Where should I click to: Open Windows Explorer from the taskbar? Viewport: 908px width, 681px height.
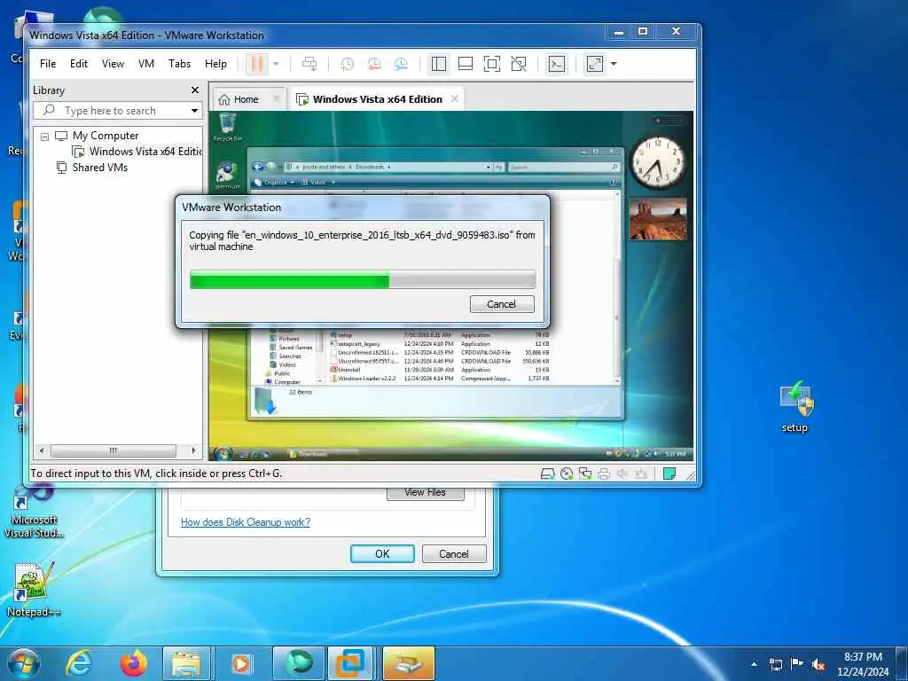[186, 663]
